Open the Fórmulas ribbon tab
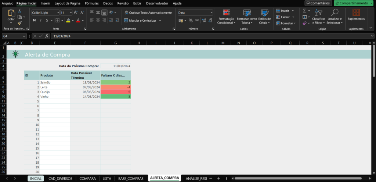 pos(91,3)
